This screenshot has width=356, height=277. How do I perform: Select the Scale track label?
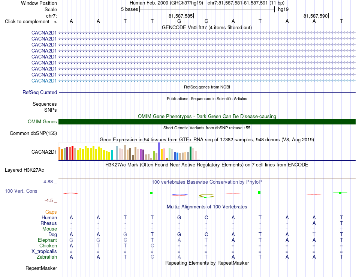point(51,9)
